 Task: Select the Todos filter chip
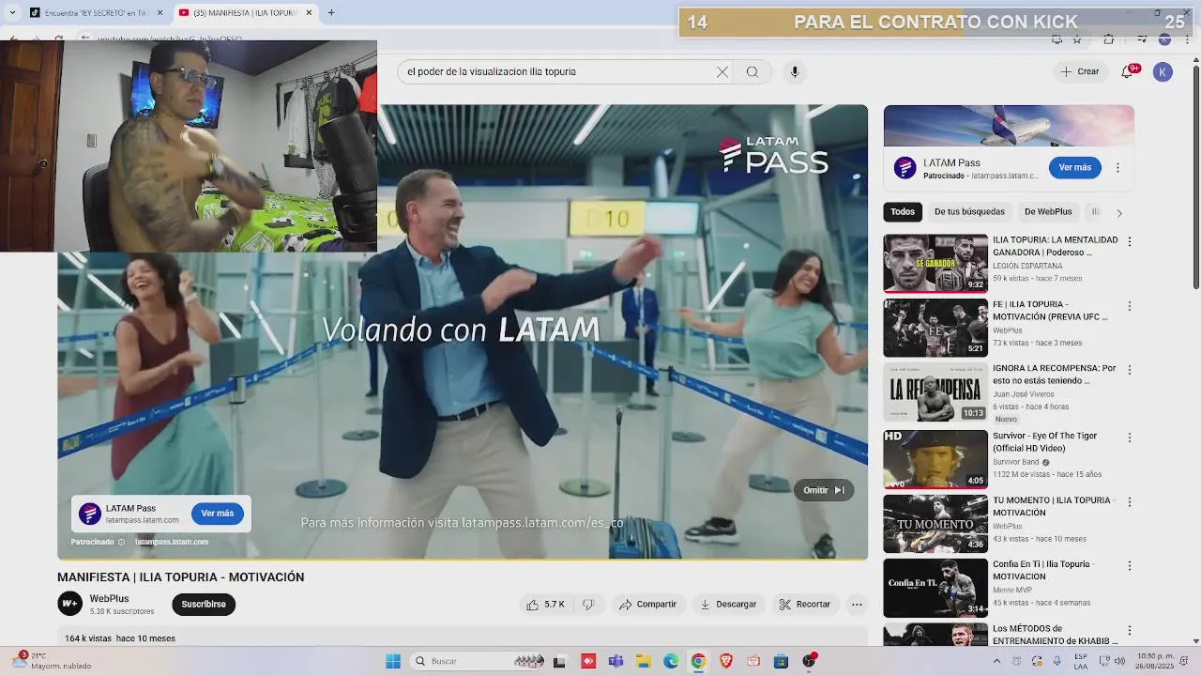point(903,212)
